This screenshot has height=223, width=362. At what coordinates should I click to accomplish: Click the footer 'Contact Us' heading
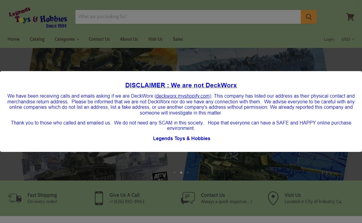tap(213, 195)
